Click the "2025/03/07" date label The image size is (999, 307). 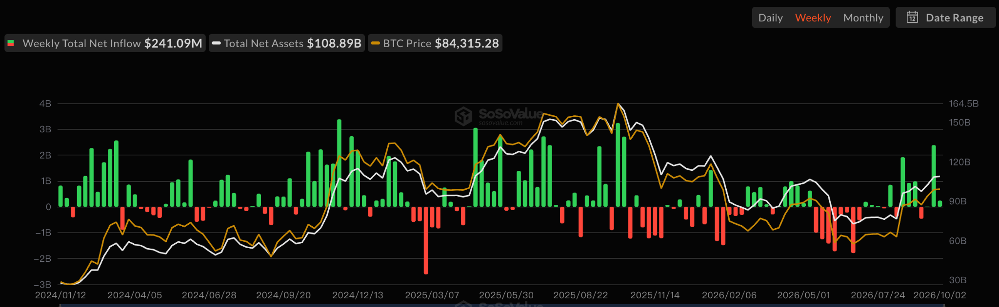(432, 295)
